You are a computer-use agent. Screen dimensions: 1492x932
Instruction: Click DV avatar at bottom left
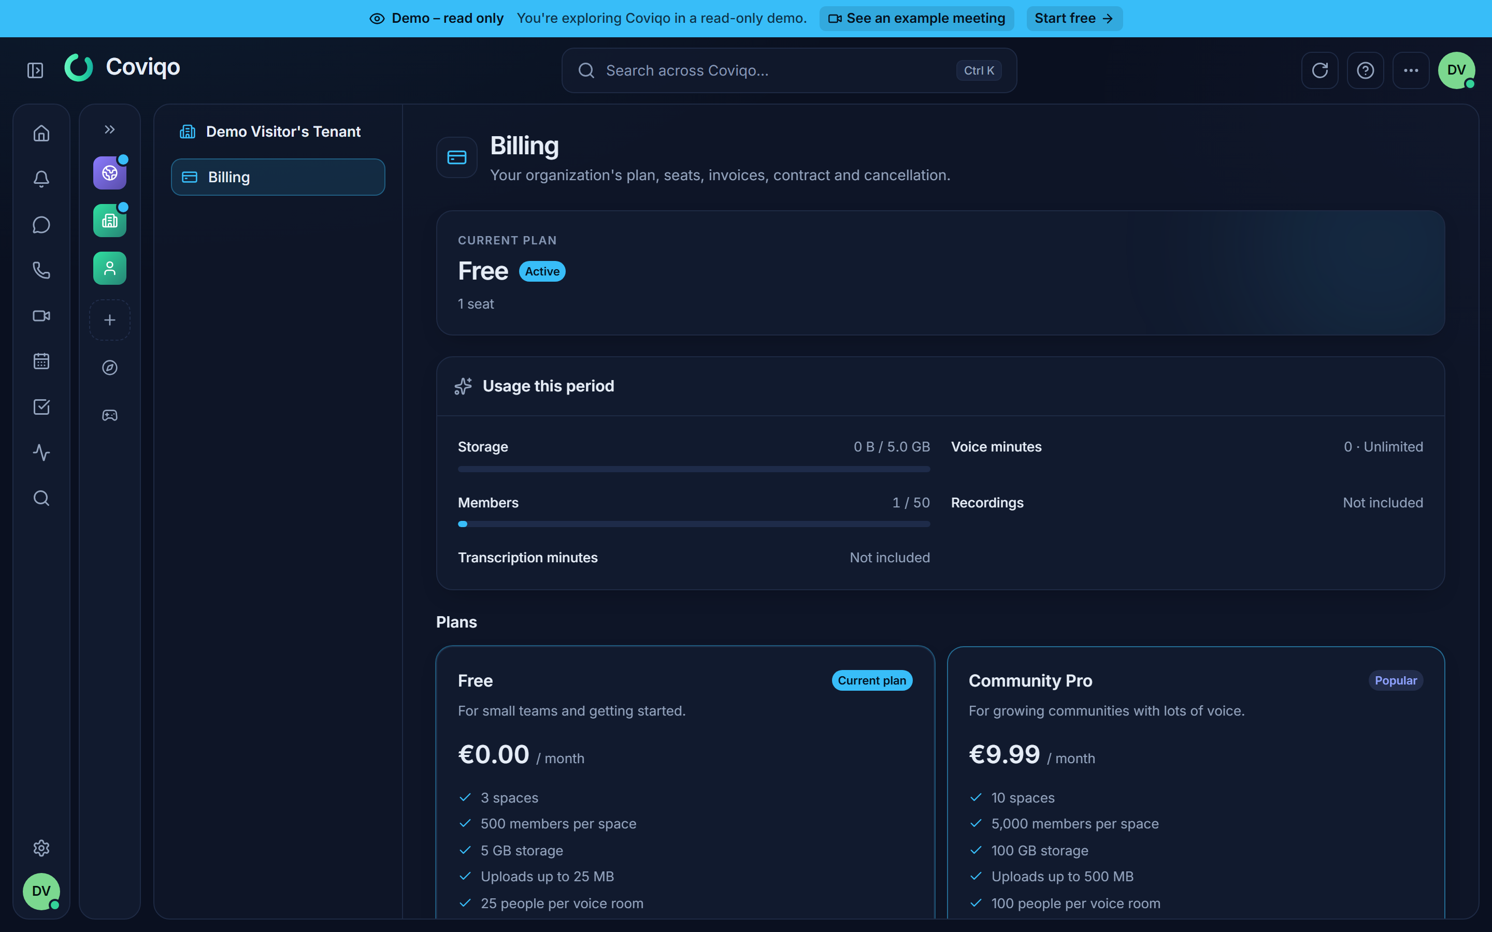pos(41,891)
